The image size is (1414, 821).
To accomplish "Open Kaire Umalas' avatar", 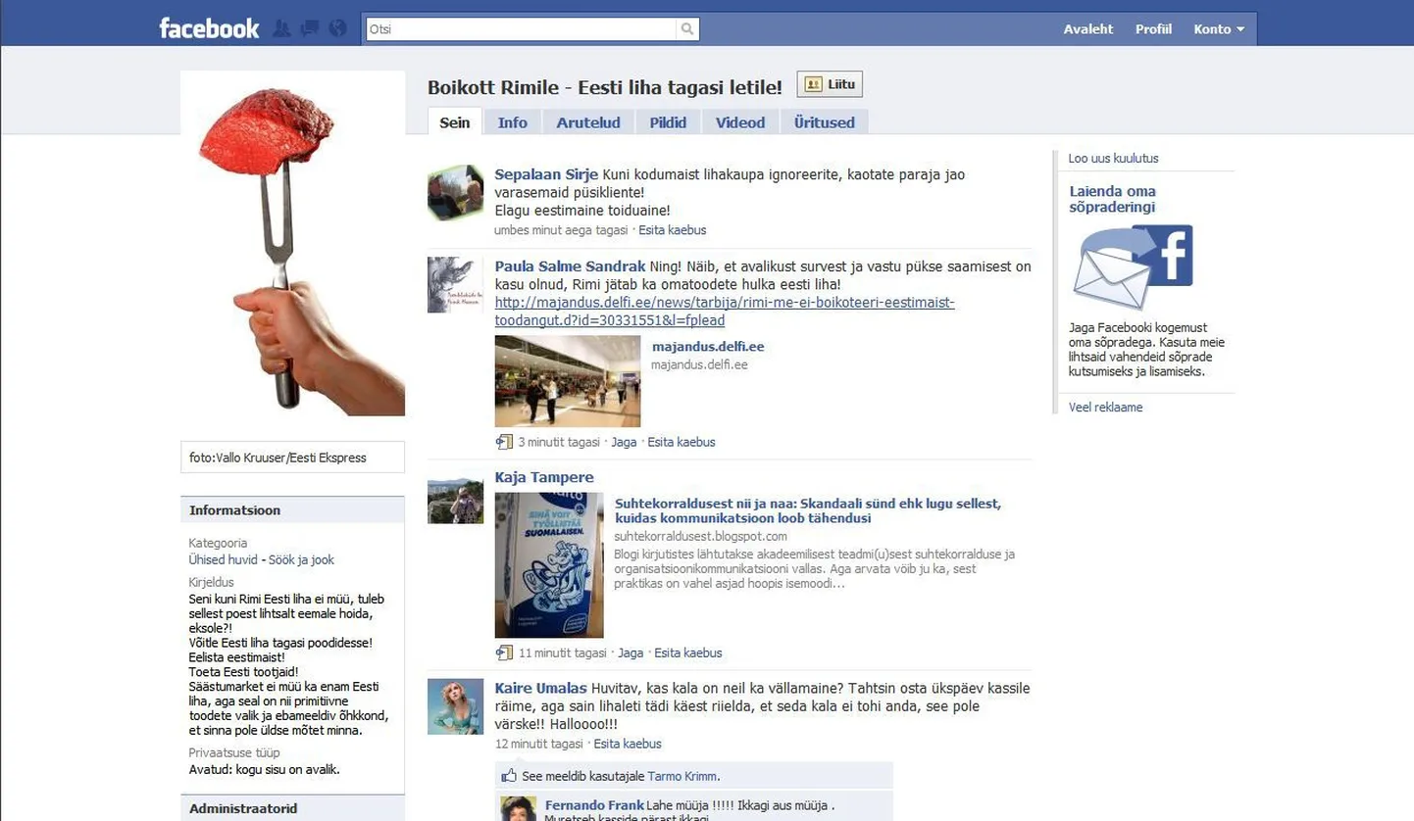I will [x=455, y=706].
